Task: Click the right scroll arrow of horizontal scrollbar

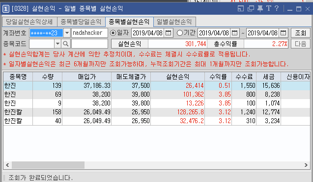Action: pos(306,165)
